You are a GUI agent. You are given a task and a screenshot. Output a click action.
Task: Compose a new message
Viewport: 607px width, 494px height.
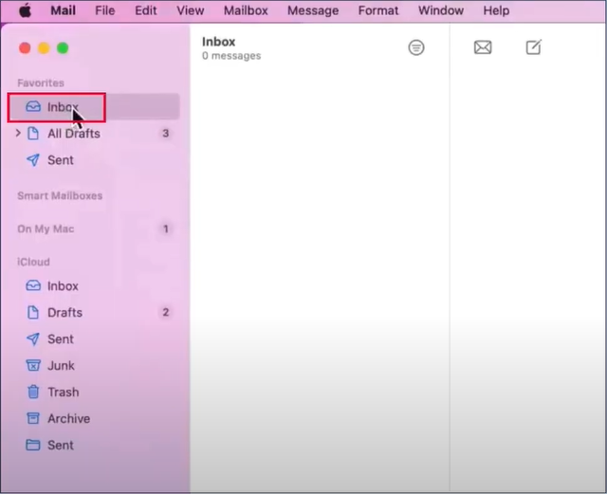[533, 47]
